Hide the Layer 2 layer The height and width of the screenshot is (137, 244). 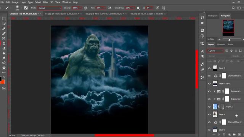click(x=209, y=107)
